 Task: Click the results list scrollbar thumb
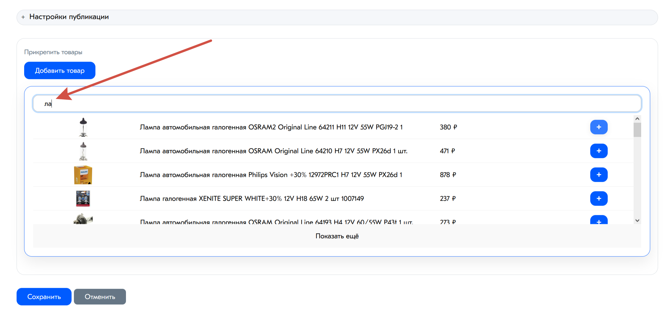click(637, 130)
